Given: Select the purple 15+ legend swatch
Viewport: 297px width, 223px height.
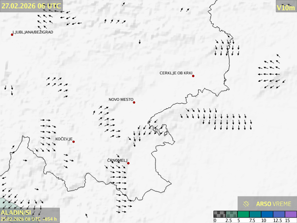Looking at the screenshot, I should point(291,214).
